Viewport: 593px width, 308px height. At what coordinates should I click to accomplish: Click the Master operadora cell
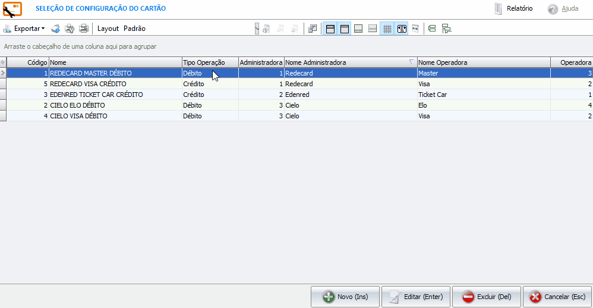484,73
